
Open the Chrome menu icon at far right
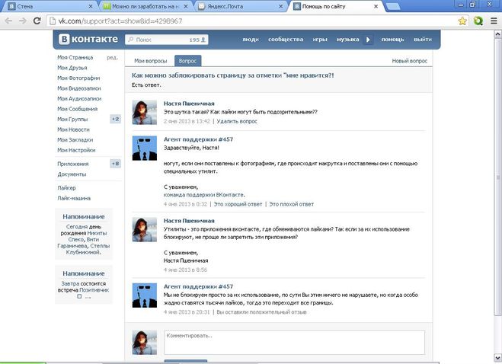point(493,21)
